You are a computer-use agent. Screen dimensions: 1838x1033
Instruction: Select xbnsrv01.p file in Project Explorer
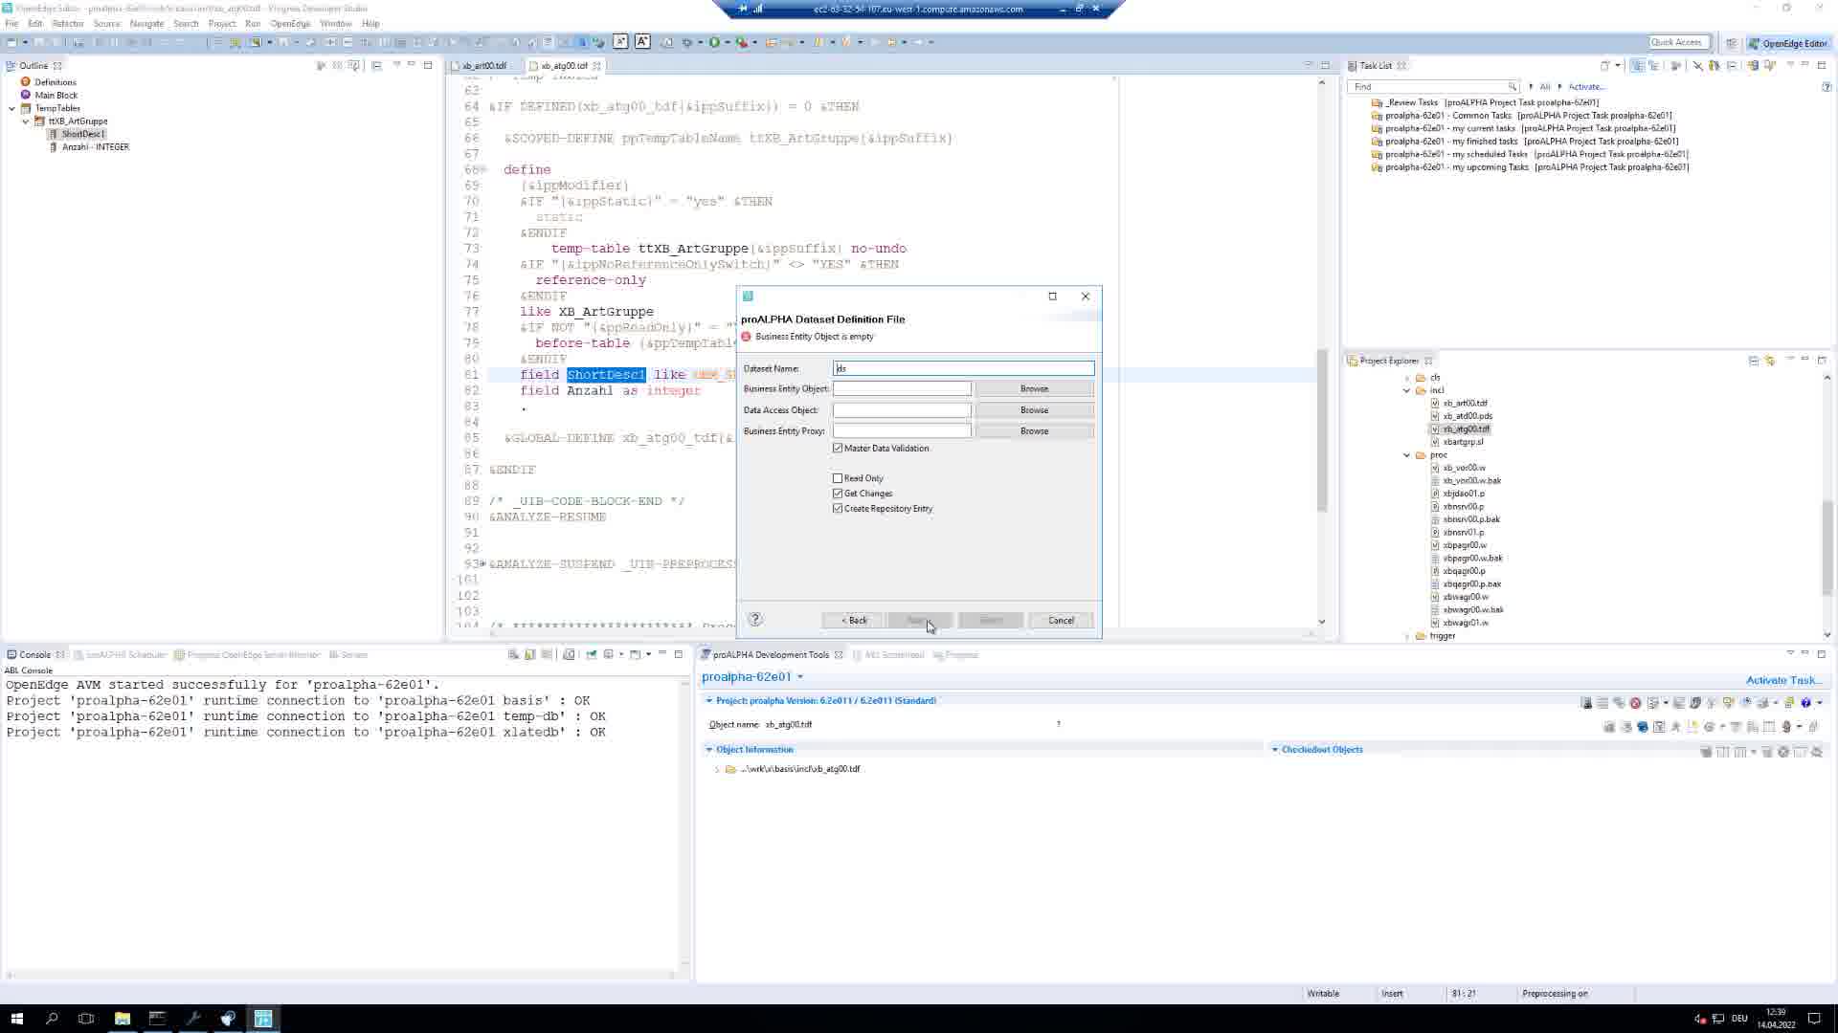click(x=1464, y=533)
